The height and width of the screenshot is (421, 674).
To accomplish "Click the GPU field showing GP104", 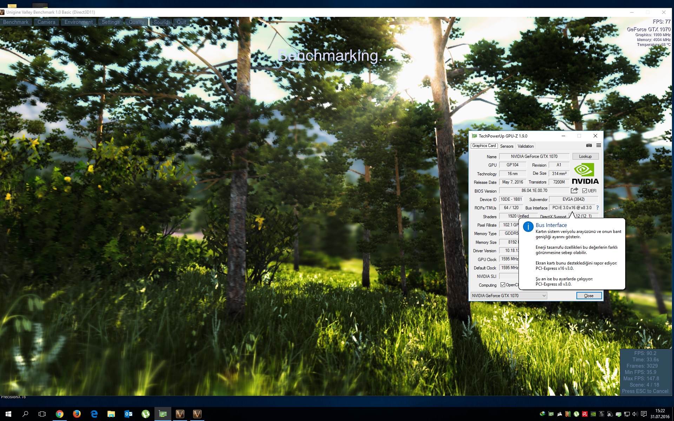I will pos(513,165).
